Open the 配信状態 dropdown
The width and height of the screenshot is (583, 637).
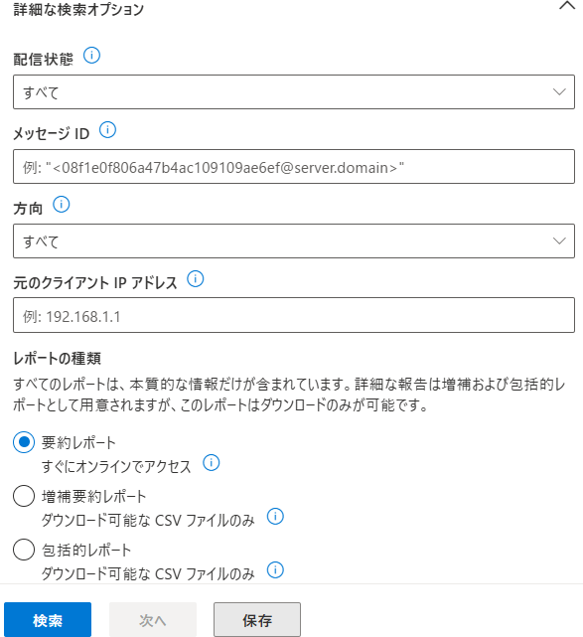pos(294,91)
